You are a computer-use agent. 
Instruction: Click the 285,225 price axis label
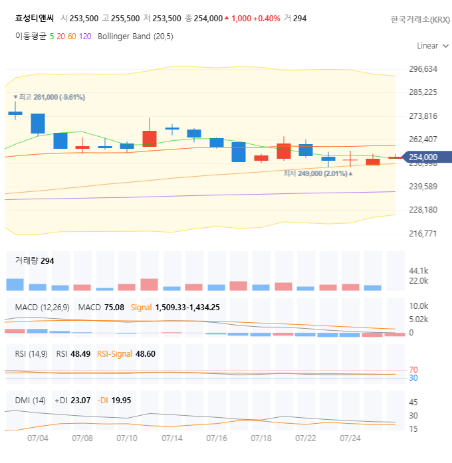(x=423, y=92)
